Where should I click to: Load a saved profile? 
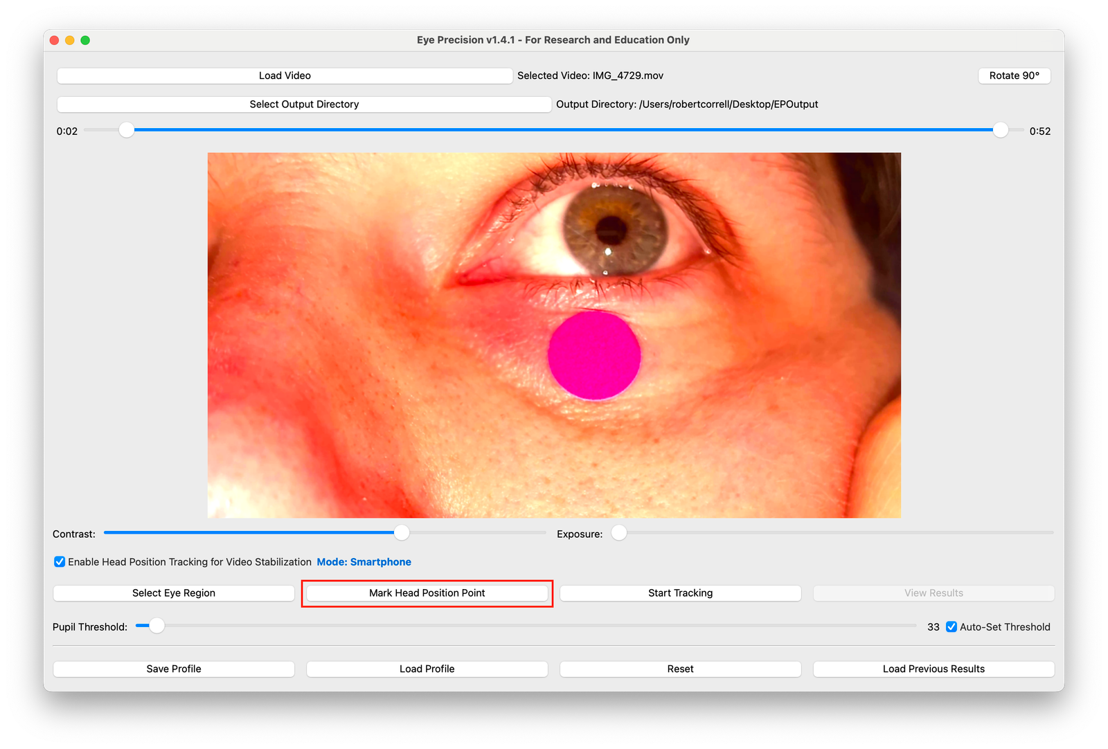pyautogui.click(x=427, y=669)
